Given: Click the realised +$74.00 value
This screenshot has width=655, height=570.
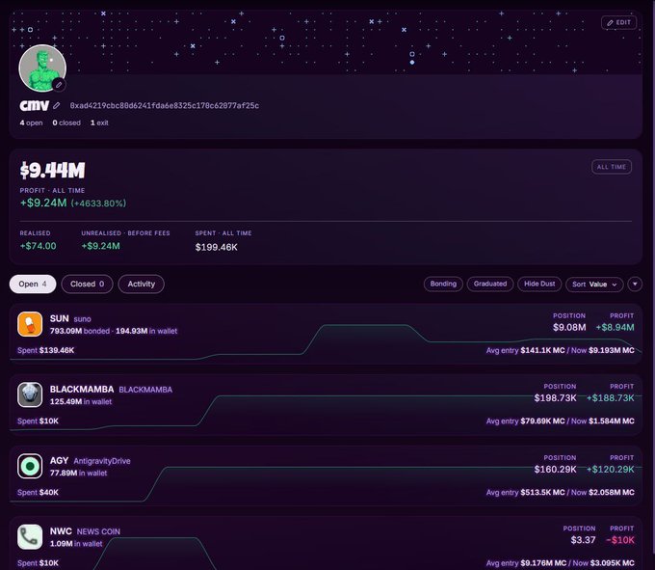Looking at the screenshot, I should (38, 246).
